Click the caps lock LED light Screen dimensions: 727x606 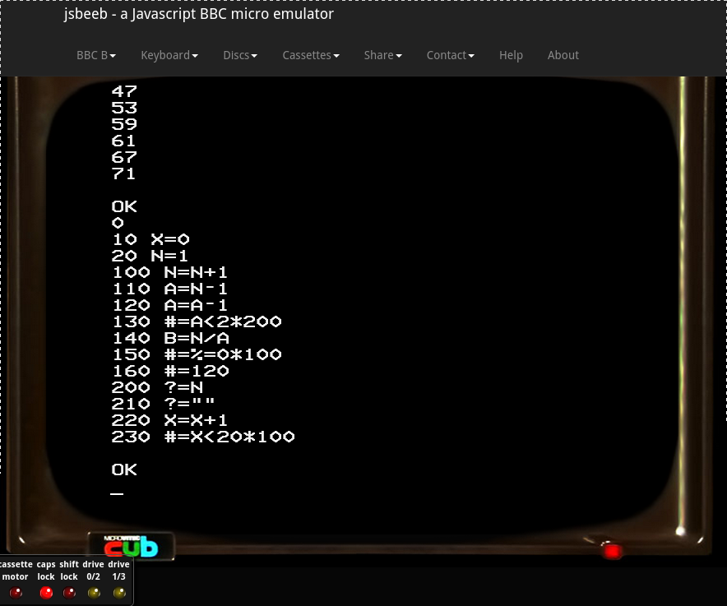tap(46, 592)
